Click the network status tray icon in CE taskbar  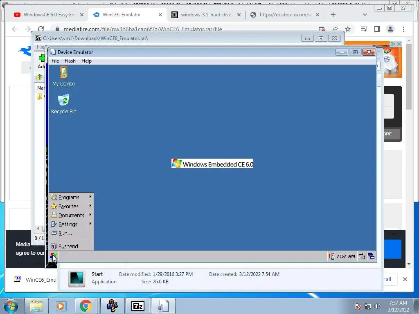click(331, 256)
